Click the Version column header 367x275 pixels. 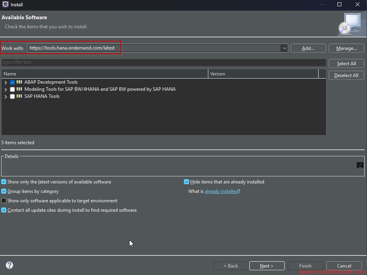click(x=263, y=74)
